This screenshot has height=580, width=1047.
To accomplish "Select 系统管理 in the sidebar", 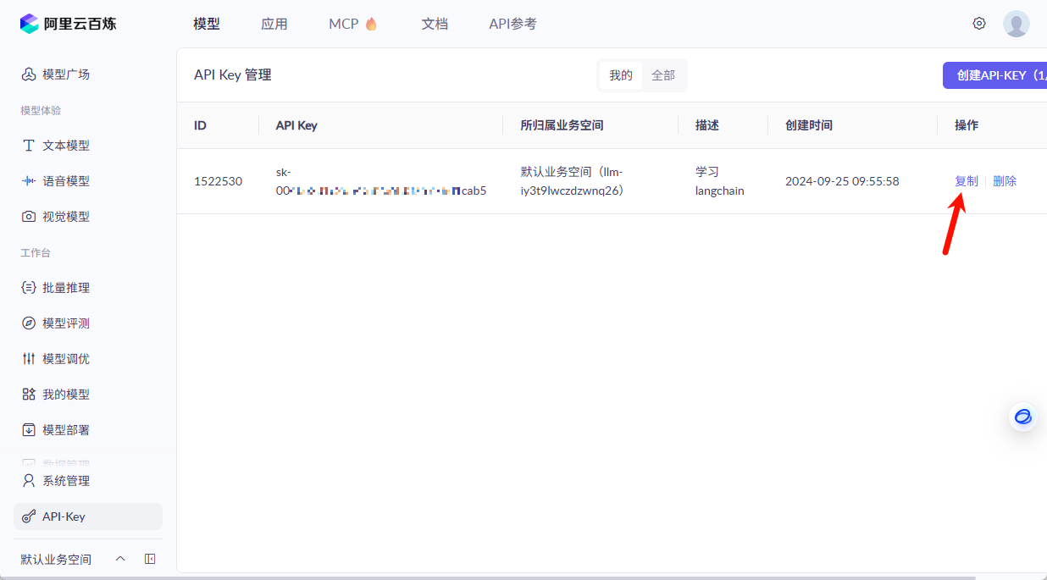I will click(x=88, y=481).
